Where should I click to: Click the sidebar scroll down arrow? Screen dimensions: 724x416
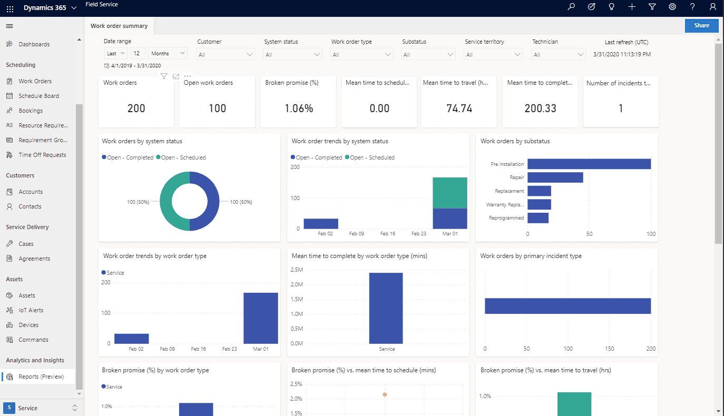pos(80,394)
